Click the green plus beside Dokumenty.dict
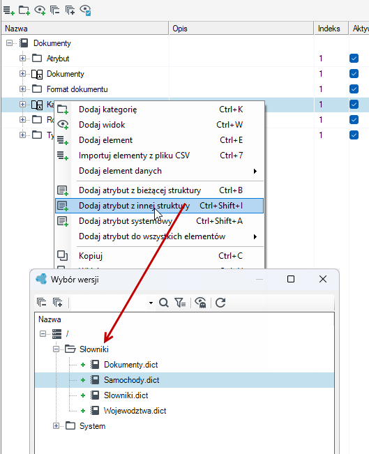369x454 pixels. pyautogui.click(x=83, y=365)
